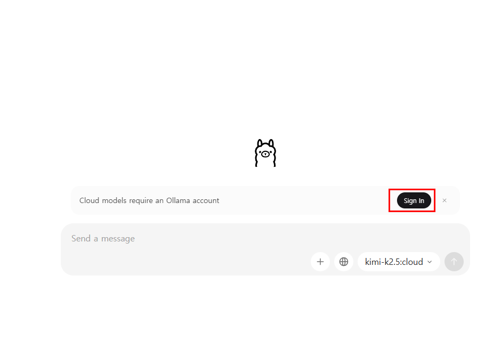The width and height of the screenshot is (501, 356).
Task: Focus the Send a message field
Action: (265, 249)
